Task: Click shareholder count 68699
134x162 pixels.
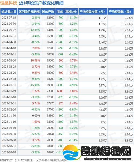Action: (x=51, y=54)
